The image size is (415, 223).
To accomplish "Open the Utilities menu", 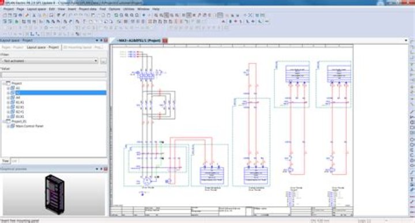I will pyautogui.click(x=129, y=9).
